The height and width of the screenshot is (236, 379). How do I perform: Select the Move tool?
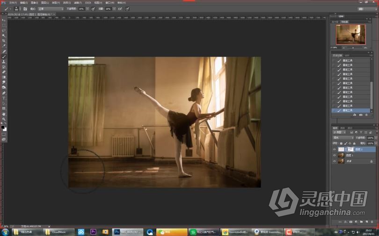[4, 20]
